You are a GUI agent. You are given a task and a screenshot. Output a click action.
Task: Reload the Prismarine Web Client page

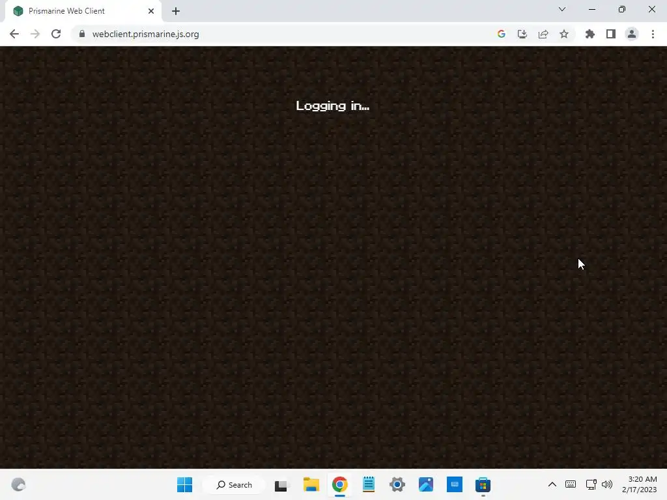[x=56, y=34]
